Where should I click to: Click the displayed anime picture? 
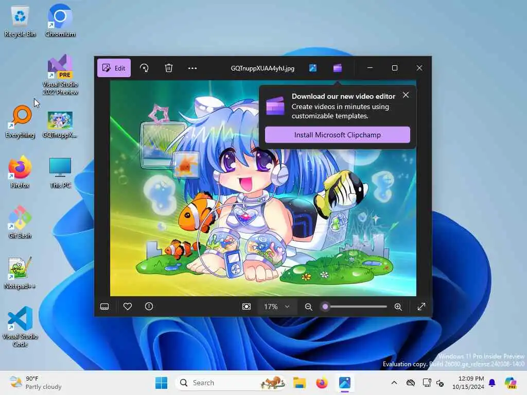pos(263,188)
